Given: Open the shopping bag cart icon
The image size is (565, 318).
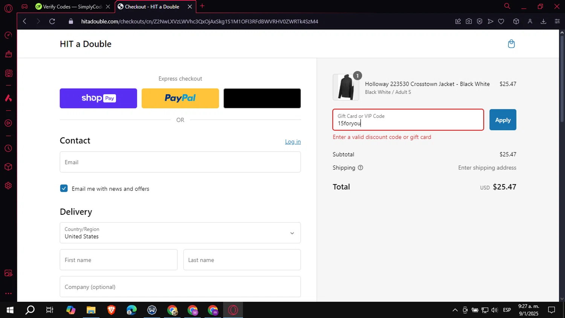Looking at the screenshot, I should 511,44.
